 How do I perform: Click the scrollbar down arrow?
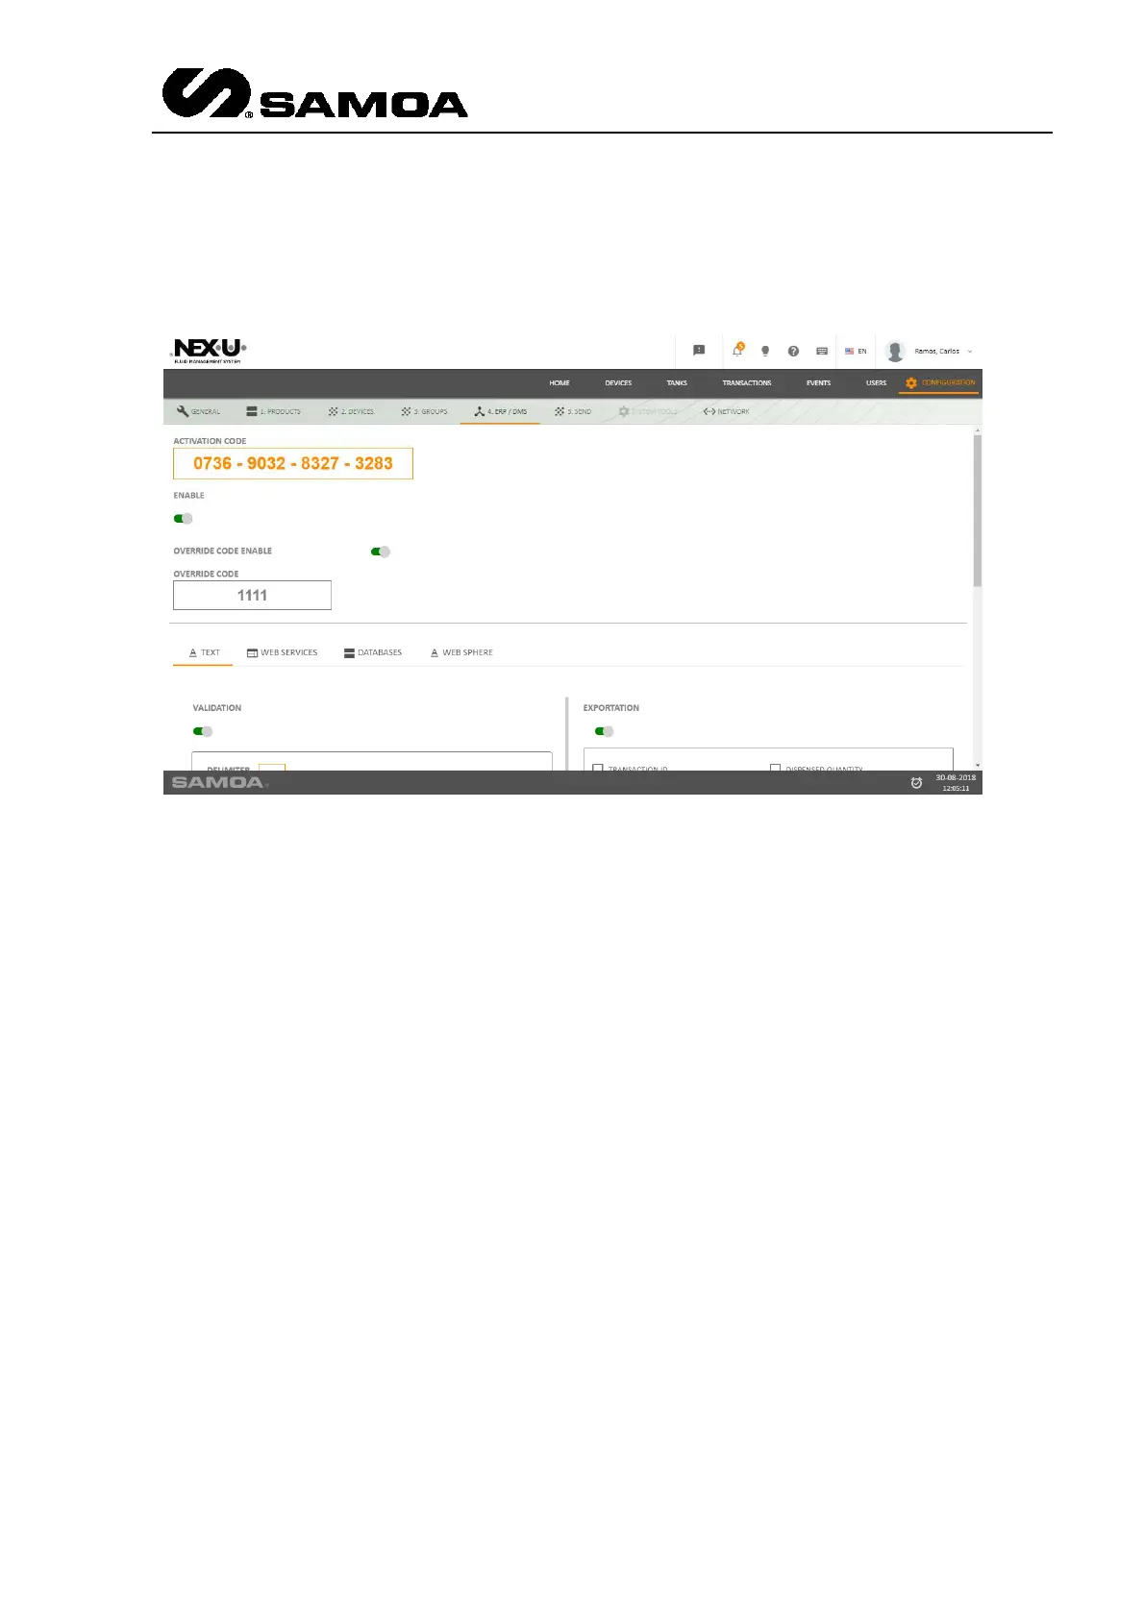tap(978, 766)
